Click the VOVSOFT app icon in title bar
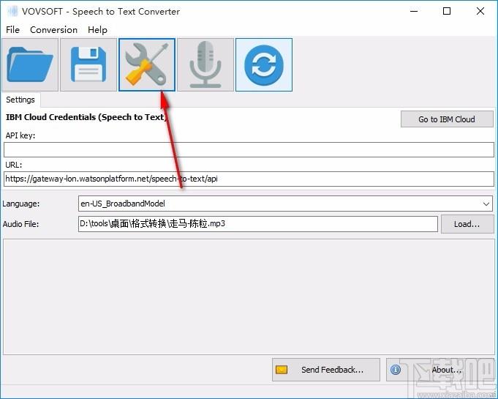This screenshot has height=399, width=498. coord(12,12)
